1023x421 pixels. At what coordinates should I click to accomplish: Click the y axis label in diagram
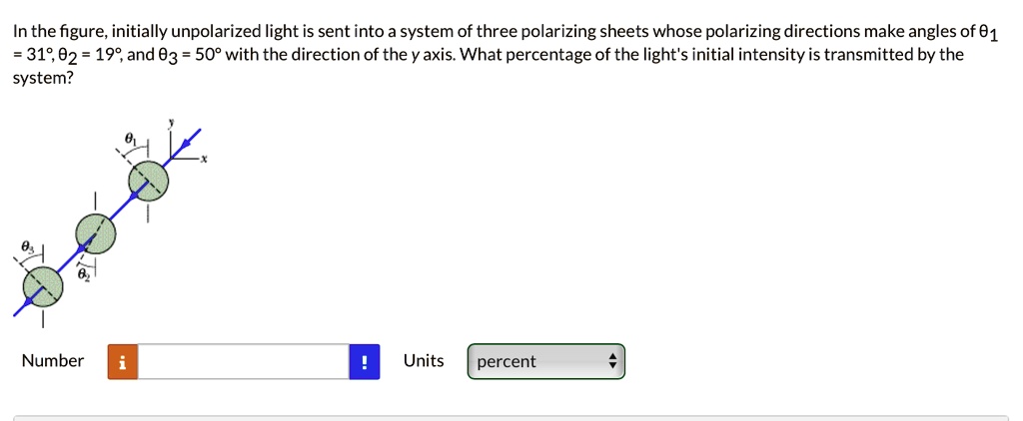(x=171, y=121)
